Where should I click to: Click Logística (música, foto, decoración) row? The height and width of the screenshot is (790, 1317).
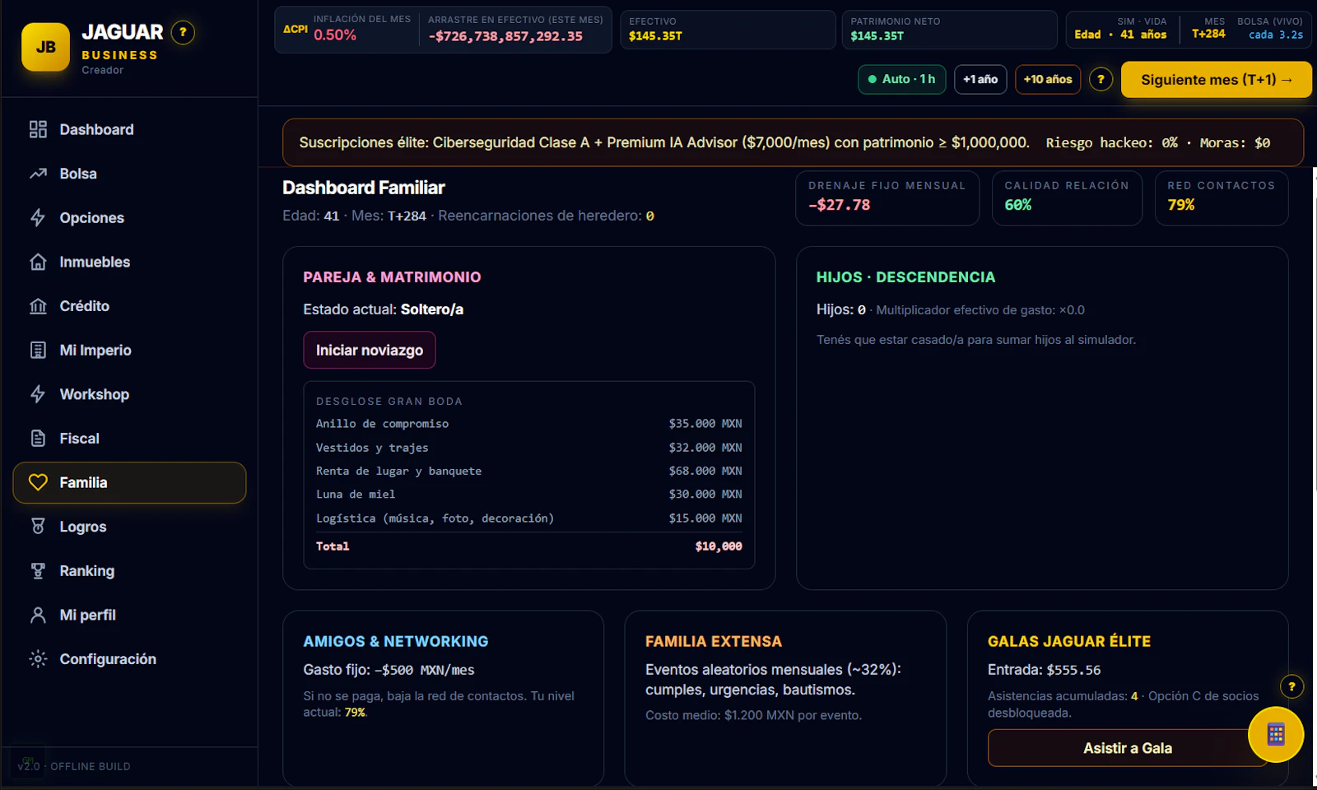(x=528, y=518)
